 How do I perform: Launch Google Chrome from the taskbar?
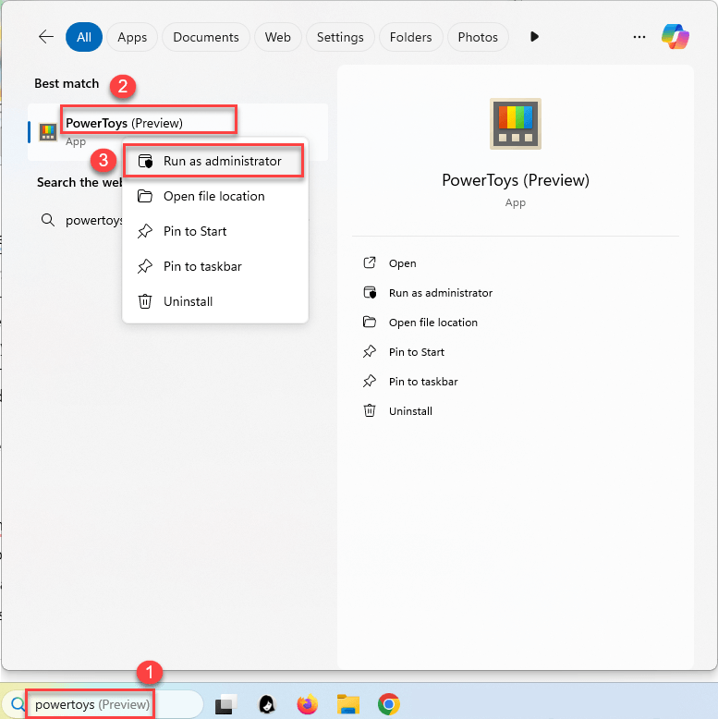[x=389, y=705]
